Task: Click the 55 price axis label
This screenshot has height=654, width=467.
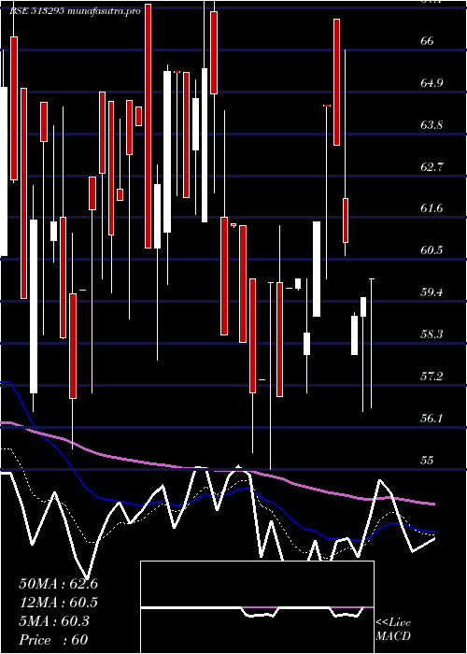Action: click(428, 460)
